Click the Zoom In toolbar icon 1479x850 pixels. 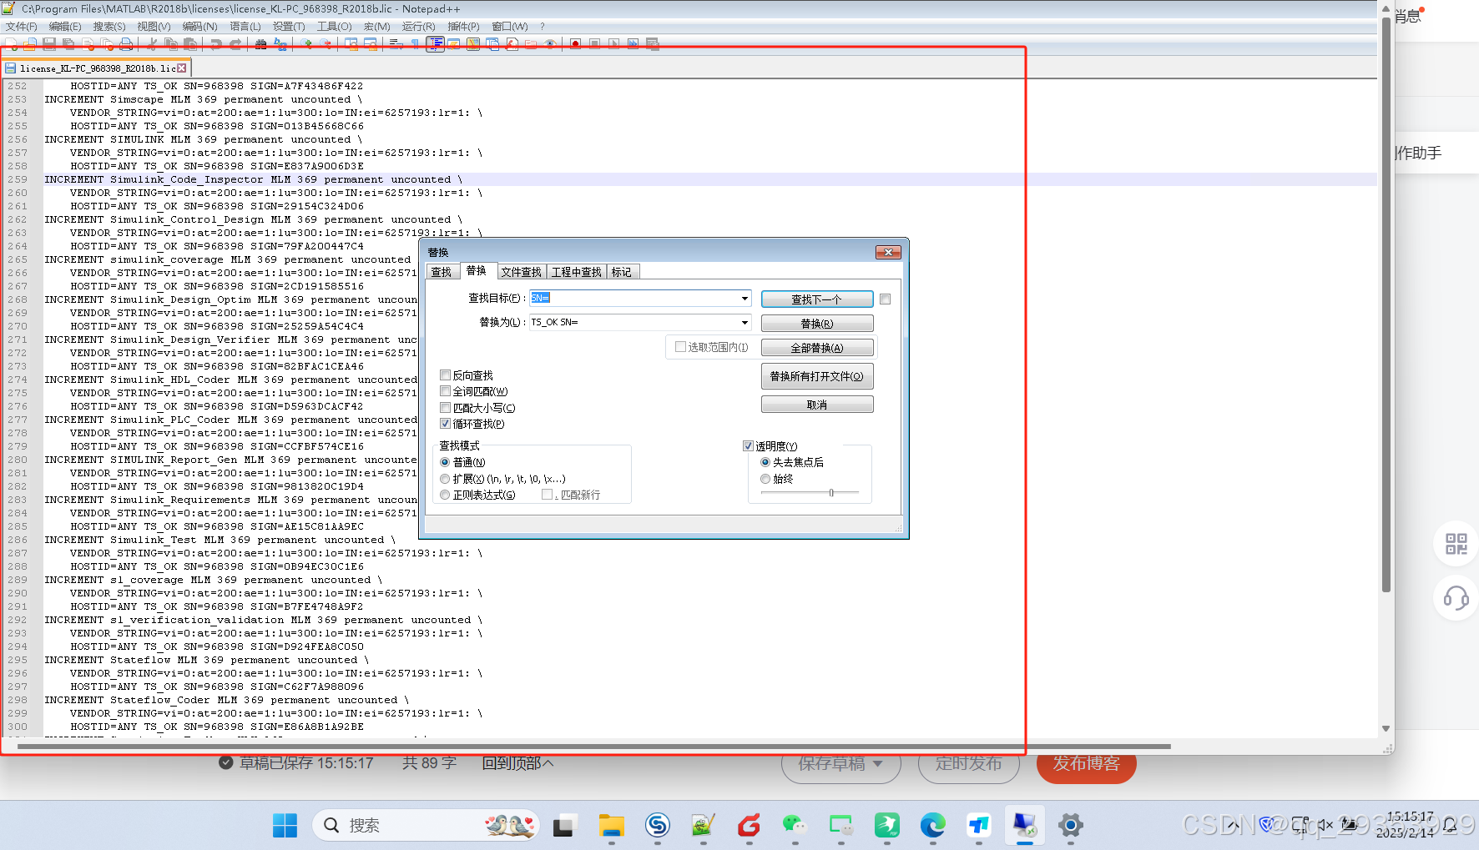tap(306, 44)
